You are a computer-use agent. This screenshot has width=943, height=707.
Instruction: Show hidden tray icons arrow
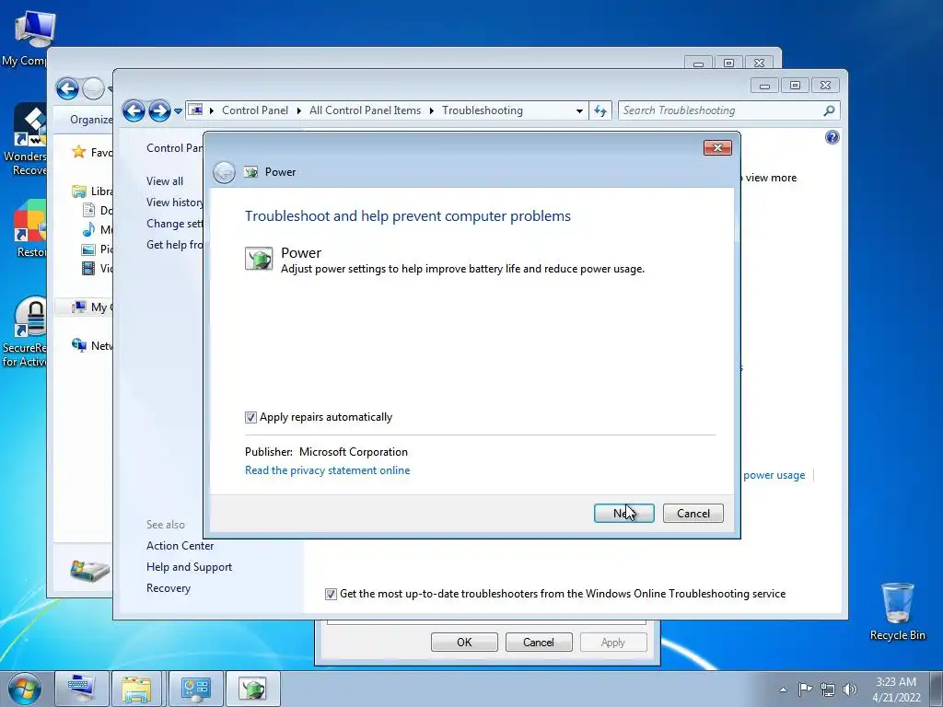tap(783, 690)
